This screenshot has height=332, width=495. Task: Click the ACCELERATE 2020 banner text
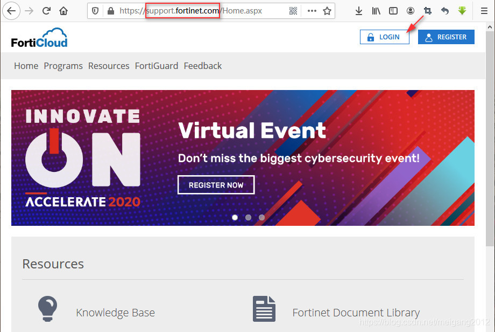[83, 202]
